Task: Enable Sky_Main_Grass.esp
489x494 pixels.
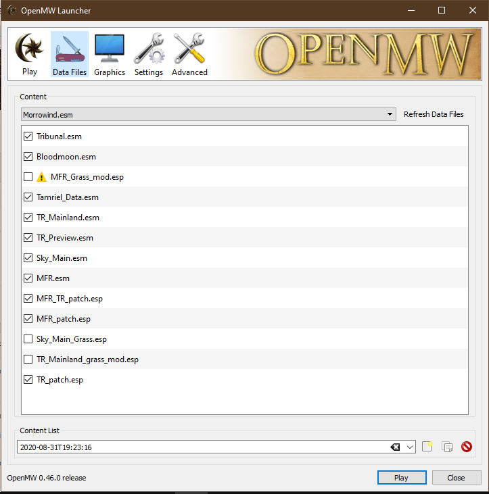Action: [28, 339]
